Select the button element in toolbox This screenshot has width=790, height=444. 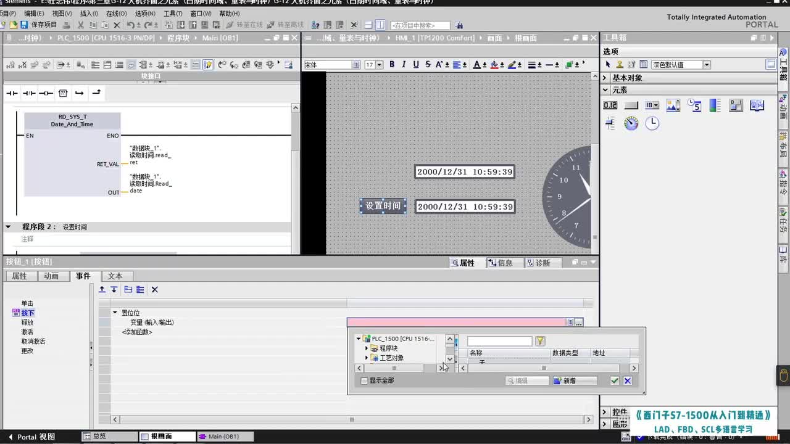point(631,105)
